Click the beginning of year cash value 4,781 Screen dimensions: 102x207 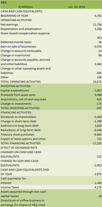[98, 16]
